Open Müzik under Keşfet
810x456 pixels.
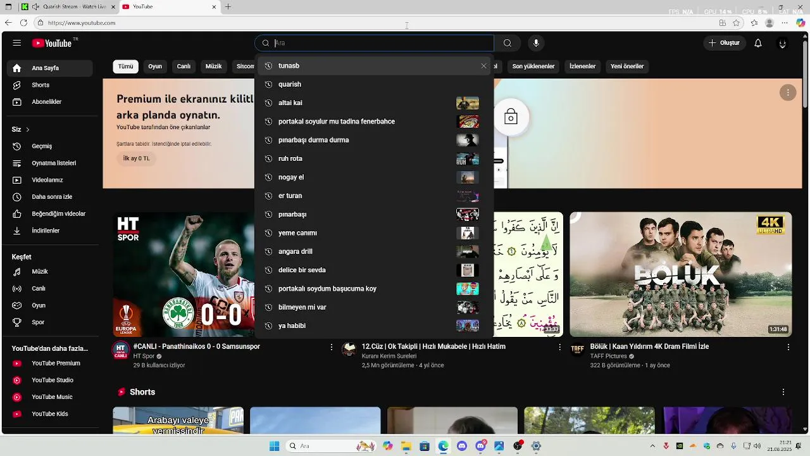tap(50, 272)
